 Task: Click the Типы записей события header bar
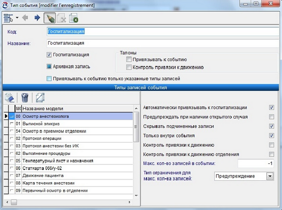(141, 88)
